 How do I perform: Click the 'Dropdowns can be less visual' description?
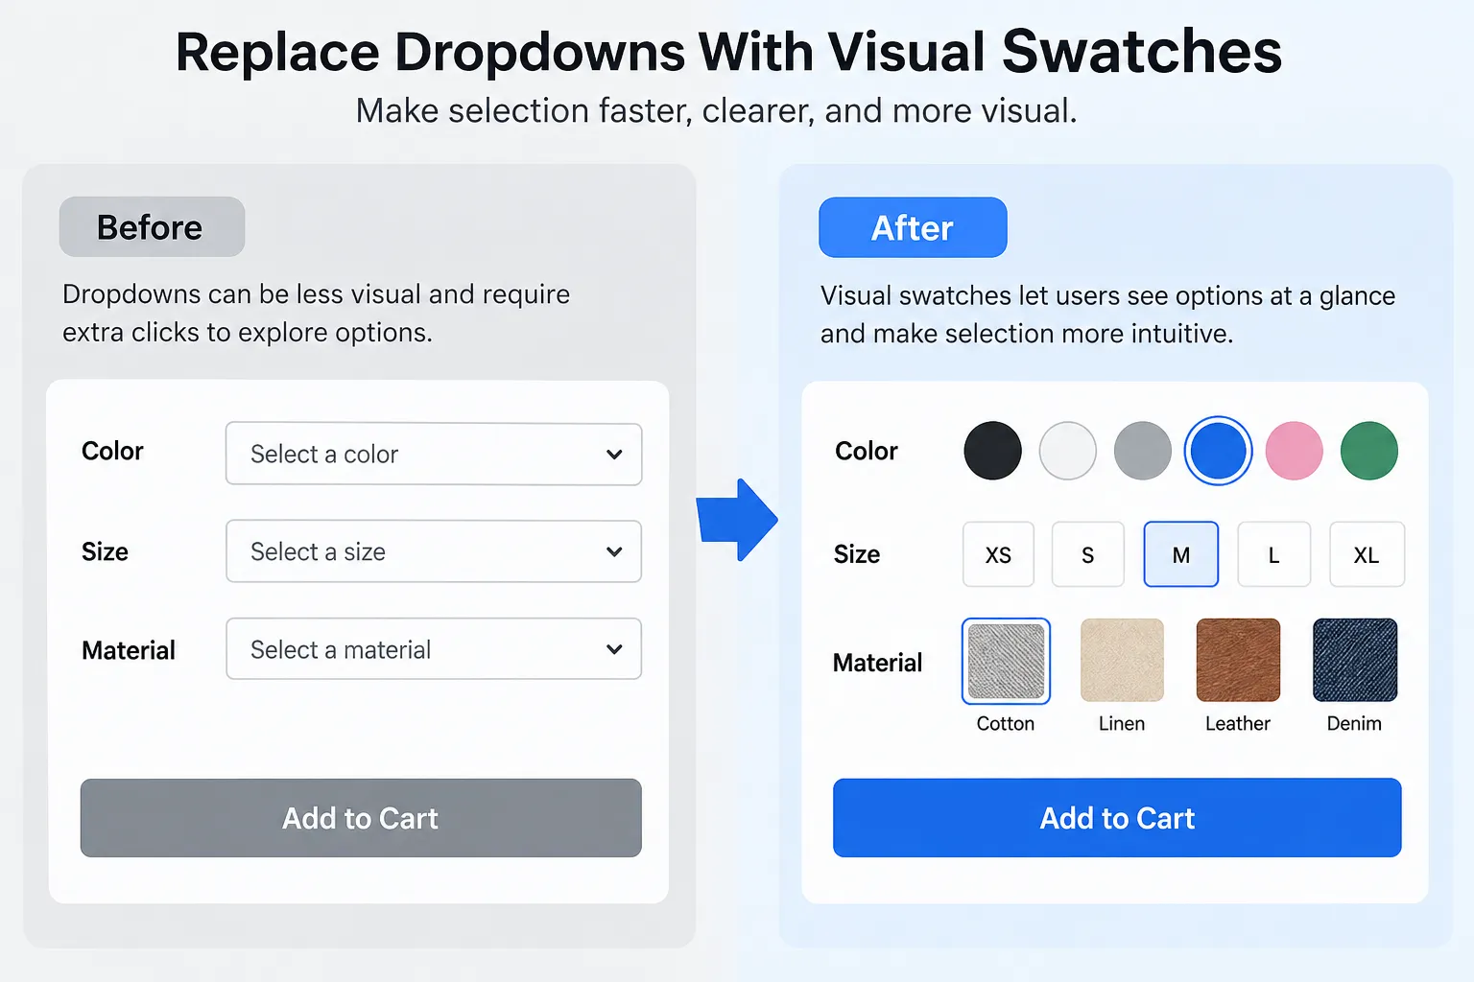coord(316,313)
